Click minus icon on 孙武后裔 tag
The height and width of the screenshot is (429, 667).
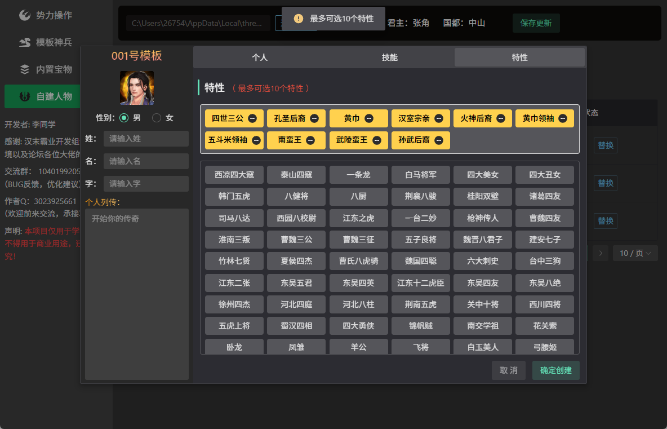point(439,140)
